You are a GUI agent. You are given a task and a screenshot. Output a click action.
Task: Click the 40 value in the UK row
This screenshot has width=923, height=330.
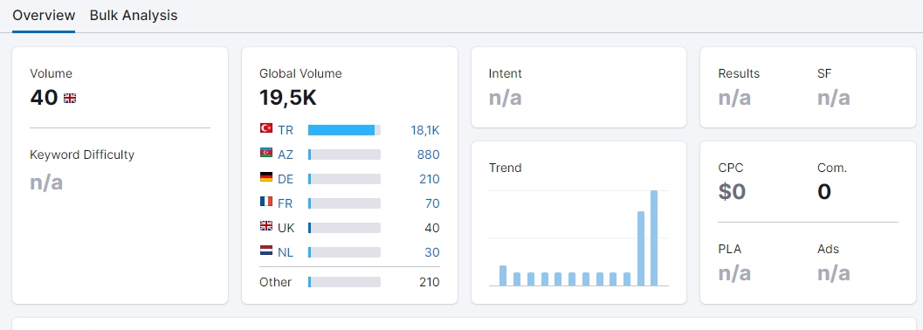pos(432,228)
